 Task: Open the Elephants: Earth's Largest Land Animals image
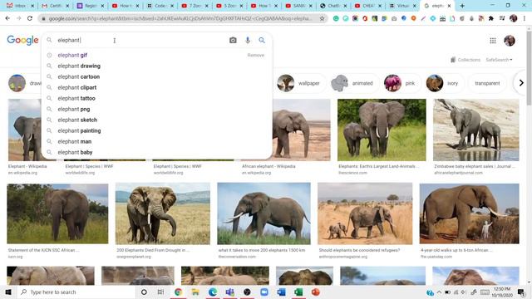click(382, 130)
